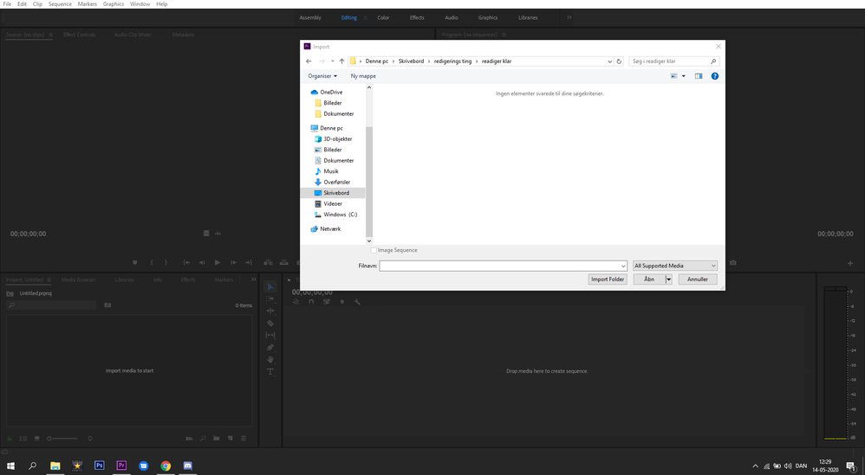Adjust Project panel thumbnail zoom slider
This screenshot has width=865, height=475.
62,439
